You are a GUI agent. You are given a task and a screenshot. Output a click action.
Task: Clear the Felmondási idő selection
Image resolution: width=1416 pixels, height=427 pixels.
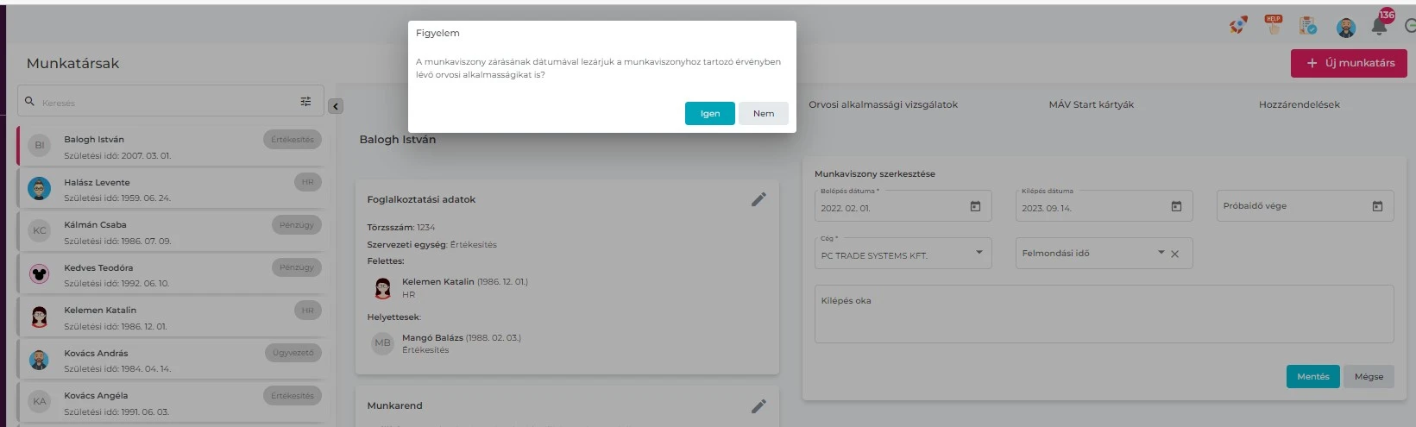tap(1175, 254)
